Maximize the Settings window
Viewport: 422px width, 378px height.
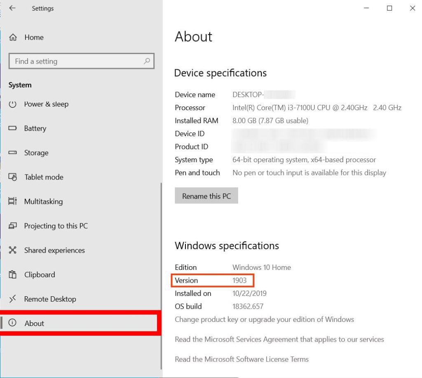coord(389,8)
